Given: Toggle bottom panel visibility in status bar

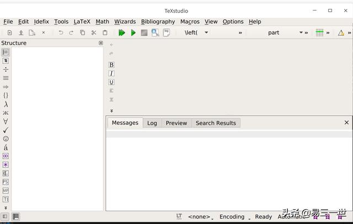Looking at the screenshot, I should click(x=15, y=217).
